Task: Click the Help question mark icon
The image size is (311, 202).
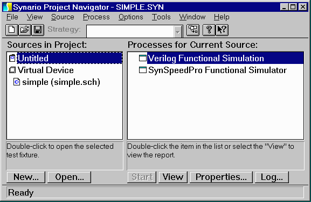Action: (209, 30)
